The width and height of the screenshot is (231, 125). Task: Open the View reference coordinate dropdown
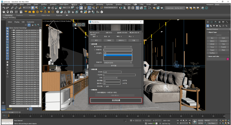(x=66, y=8)
